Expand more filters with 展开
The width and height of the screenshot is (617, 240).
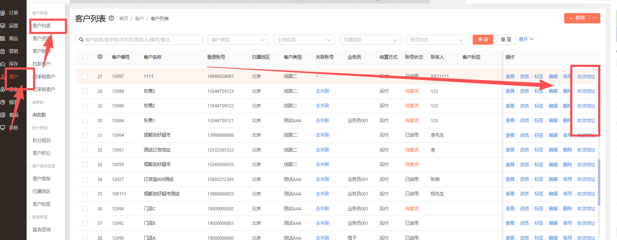click(x=526, y=39)
